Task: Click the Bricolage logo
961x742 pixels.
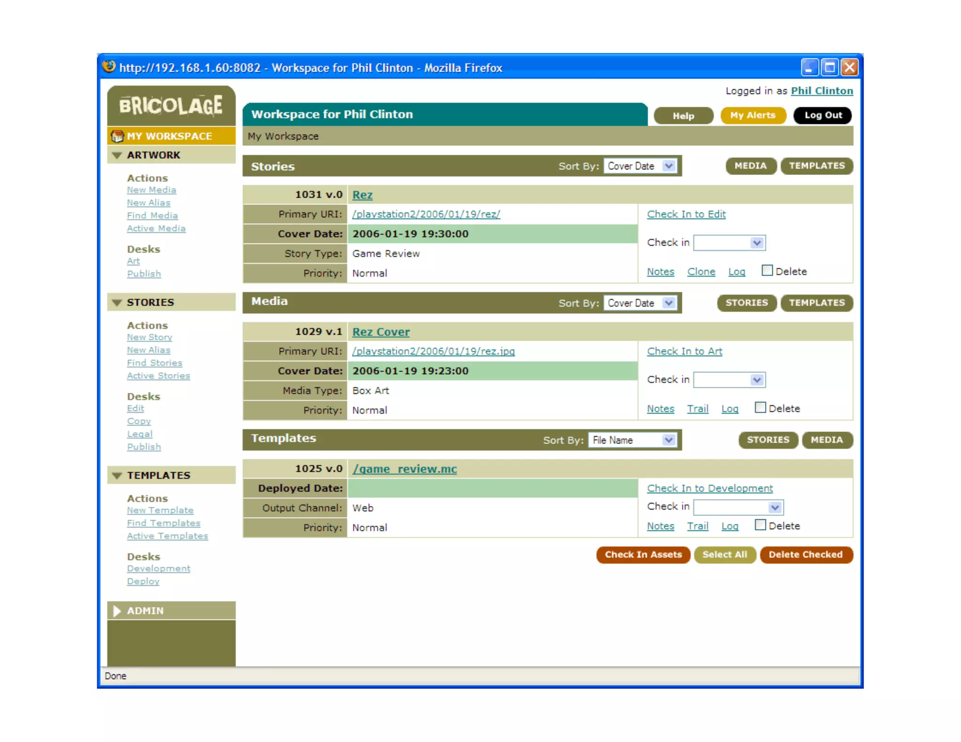Action: [171, 106]
